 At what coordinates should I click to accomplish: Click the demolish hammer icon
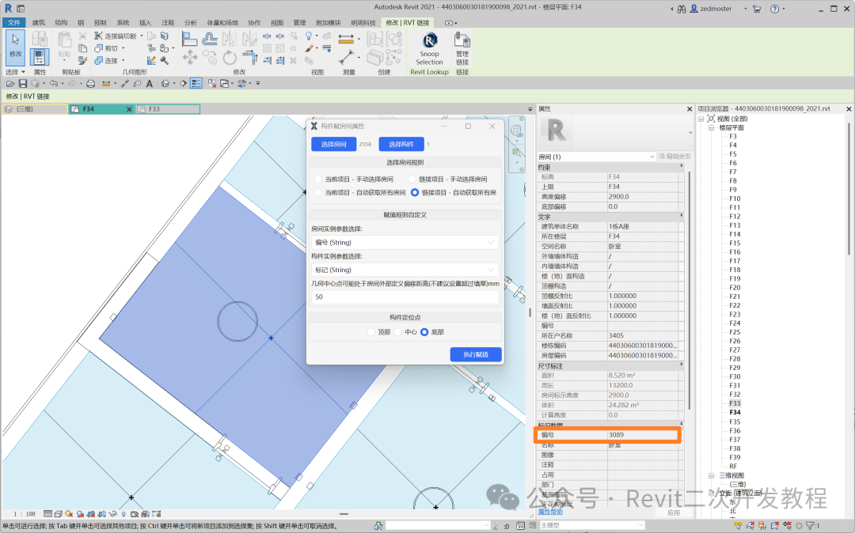(x=164, y=60)
